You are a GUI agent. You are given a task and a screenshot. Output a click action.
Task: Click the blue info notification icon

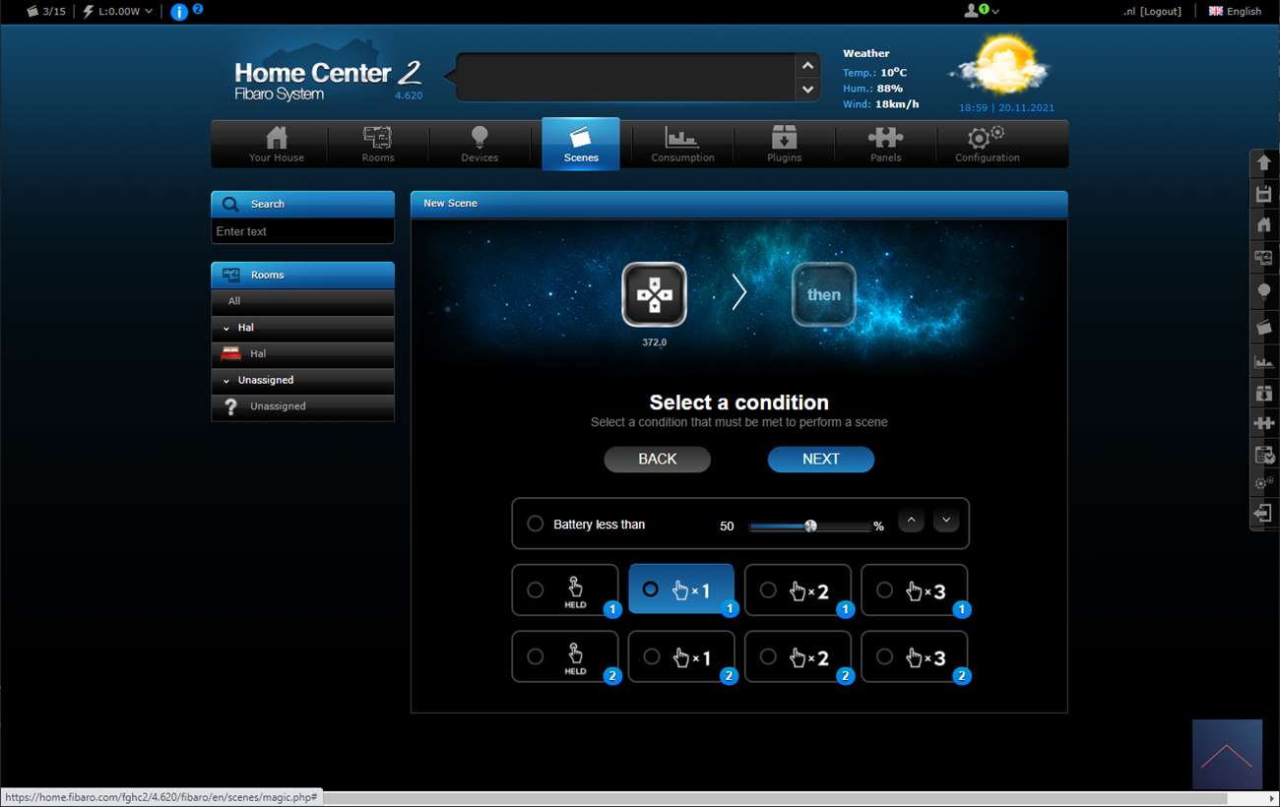(179, 12)
